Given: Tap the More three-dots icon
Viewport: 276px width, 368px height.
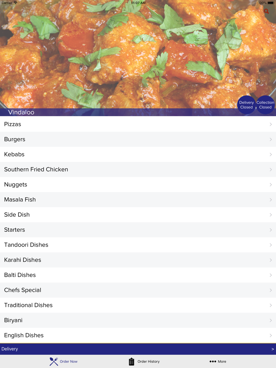Looking at the screenshot, I should tap(213, 361).
